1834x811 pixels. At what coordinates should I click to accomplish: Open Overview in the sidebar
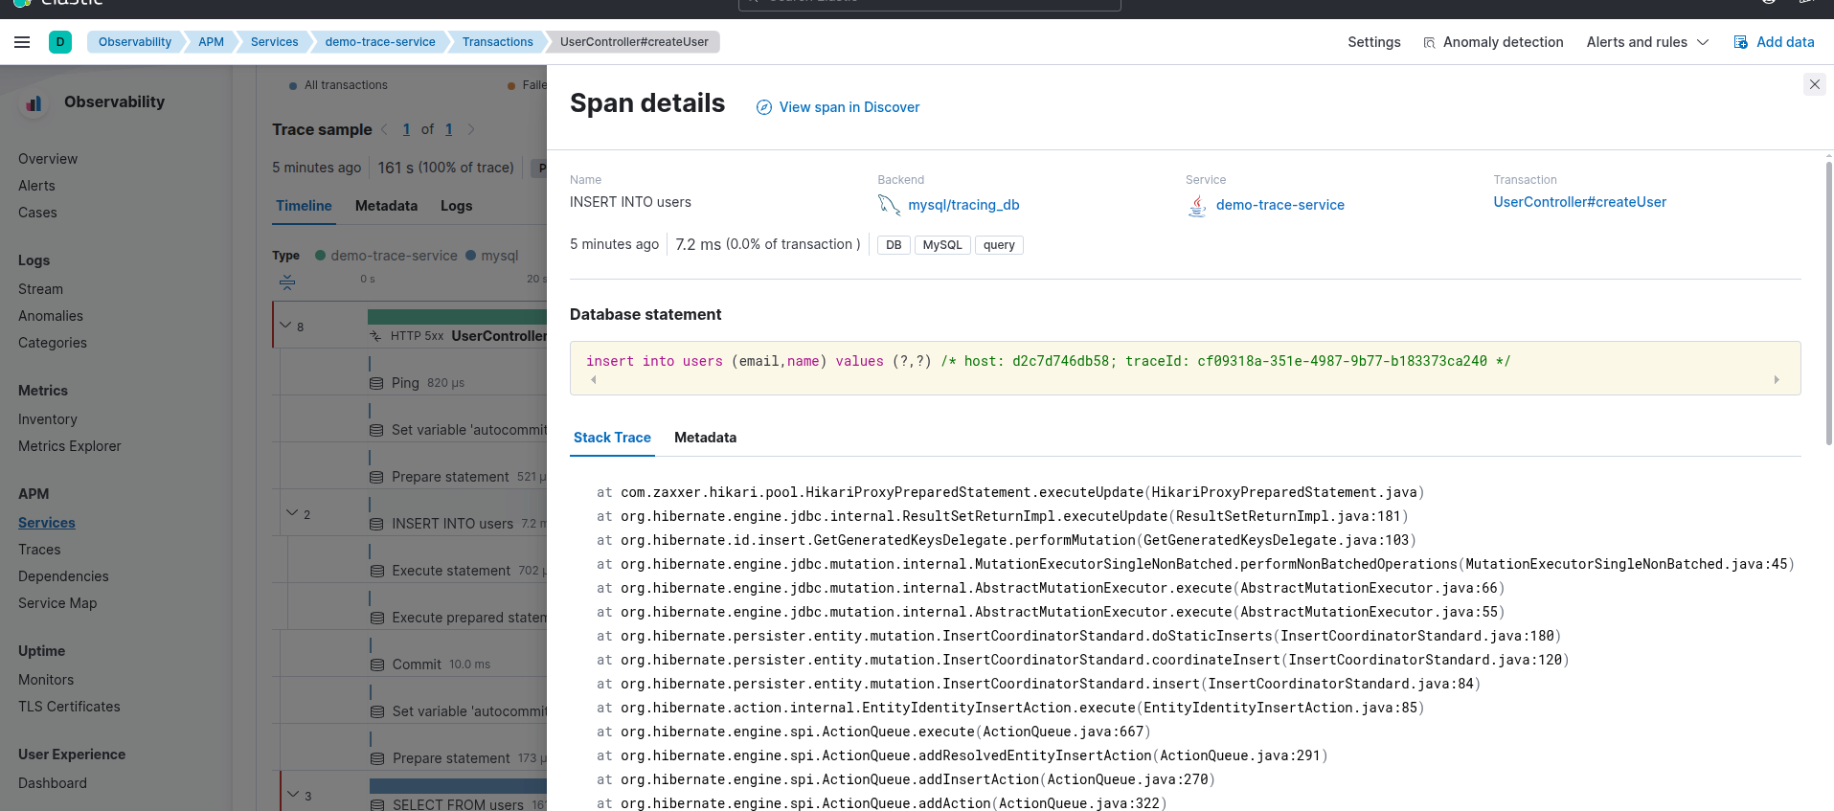[x=48, y=159]
